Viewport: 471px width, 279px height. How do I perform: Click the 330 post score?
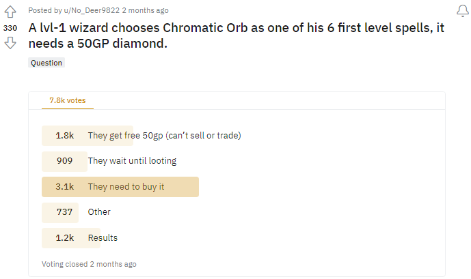tap(10, 27)
